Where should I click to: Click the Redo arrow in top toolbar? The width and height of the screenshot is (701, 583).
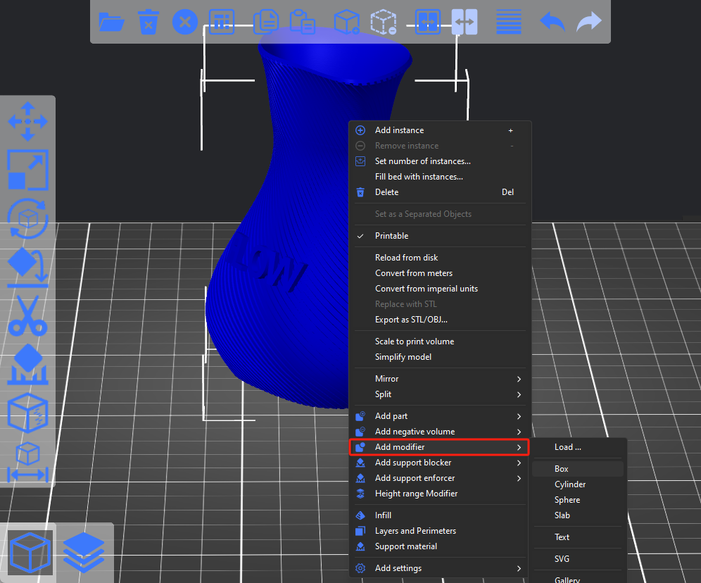589,22
